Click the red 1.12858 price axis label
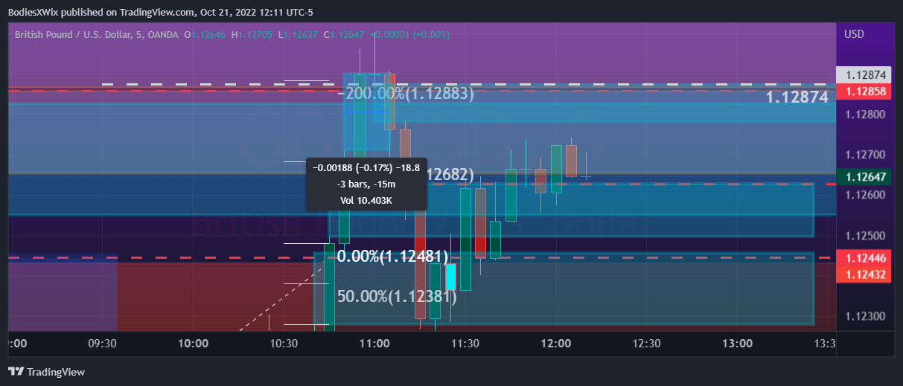The height and width of the screenshot is (386, 903). 864,91
